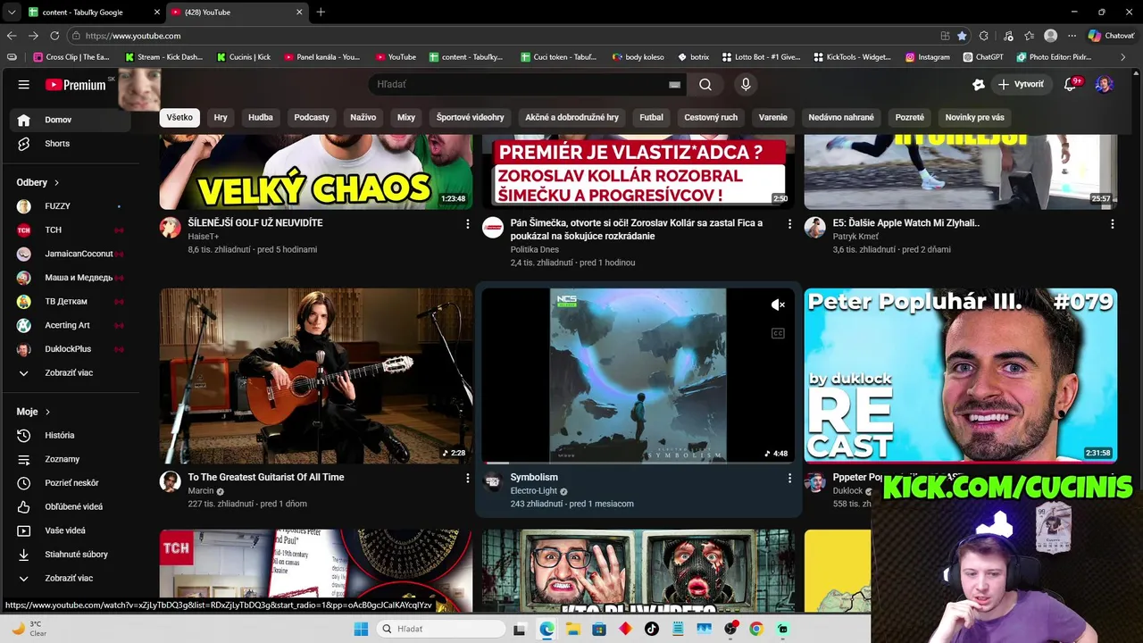Open the Chatovať Copilot button
Image resolution: width=1143 pixels, height=643 pixels.
1111,36
